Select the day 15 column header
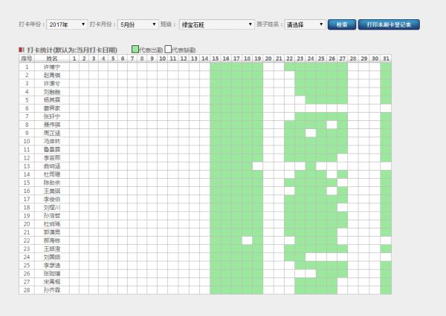Screen dimensions: 446x316 click(x=216, y=59)
